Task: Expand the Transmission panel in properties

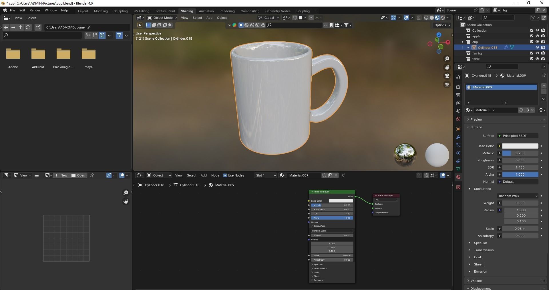Action: 484,250
